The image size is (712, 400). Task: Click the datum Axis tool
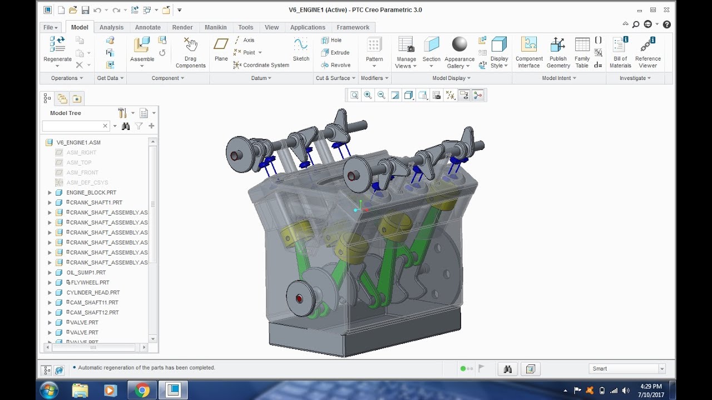coord(244,40)
